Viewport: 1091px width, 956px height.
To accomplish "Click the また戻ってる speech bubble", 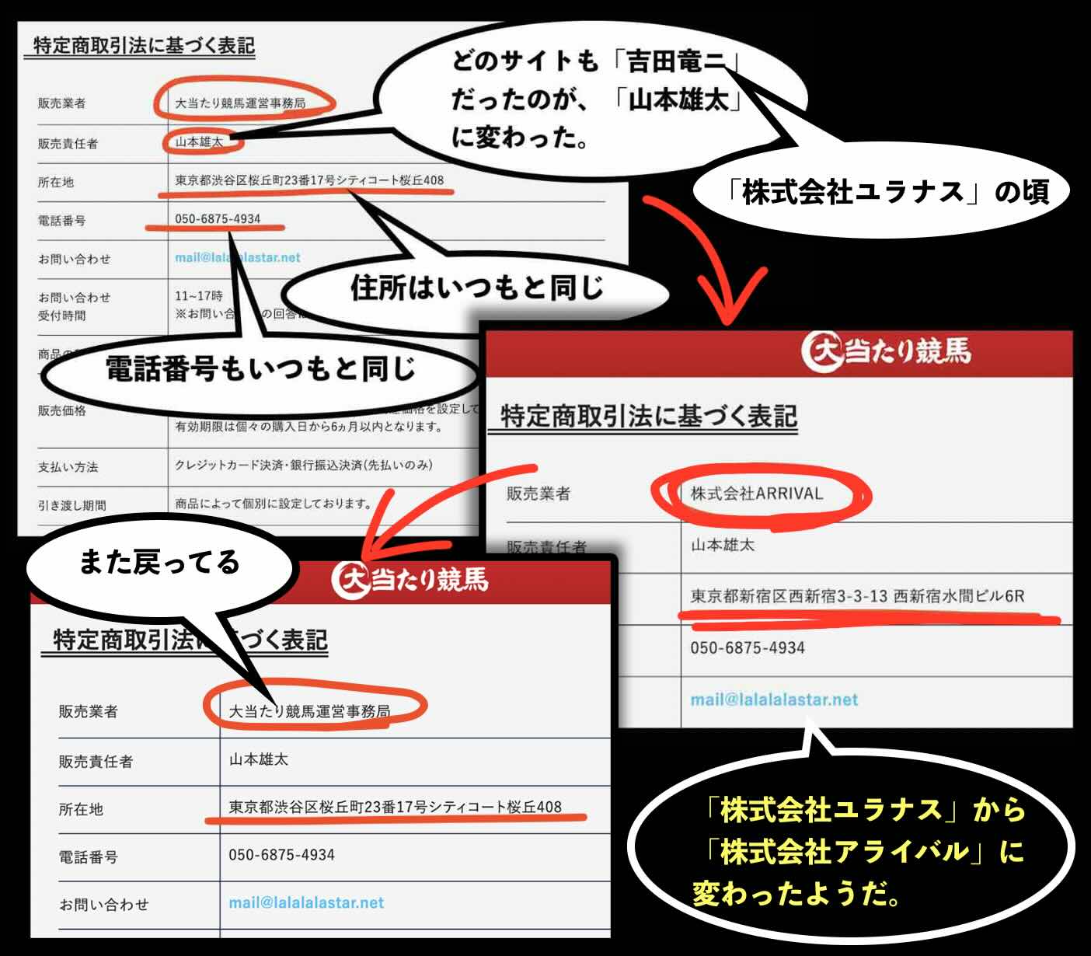I will (x=161, y=564).
